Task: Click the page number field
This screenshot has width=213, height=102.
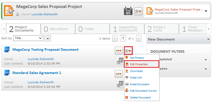Action: [x=123, y=38]
